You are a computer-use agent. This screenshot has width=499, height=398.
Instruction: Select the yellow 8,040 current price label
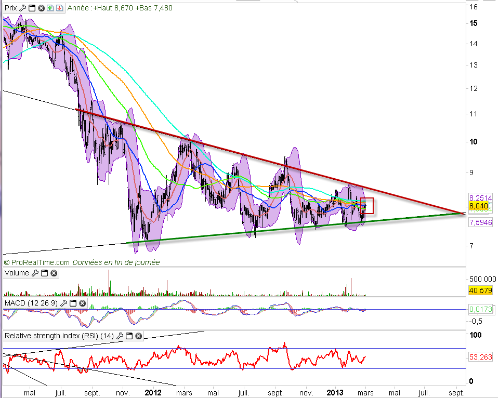[x=478, y=206]
